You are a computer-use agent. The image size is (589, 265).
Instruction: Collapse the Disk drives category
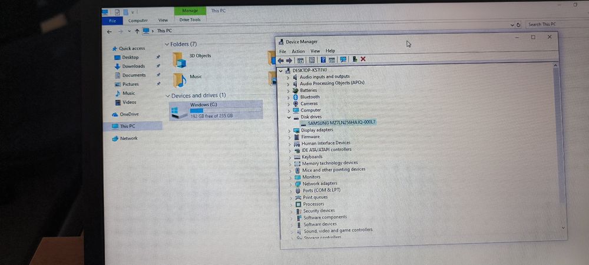point(289,117)
